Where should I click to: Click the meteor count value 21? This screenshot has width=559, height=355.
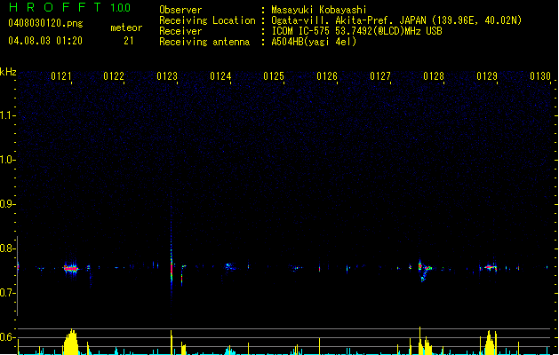pos(129,41)
